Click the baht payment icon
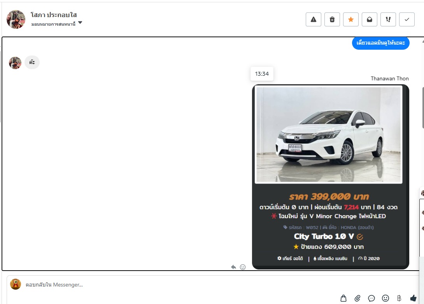Screen dimensions: 424x304 pyautogui.click(x=399, y=298)
